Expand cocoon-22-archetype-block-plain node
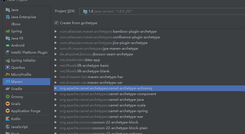Image resolution: width=245 pixels, height=134 pixels. [x=56, y=128]
